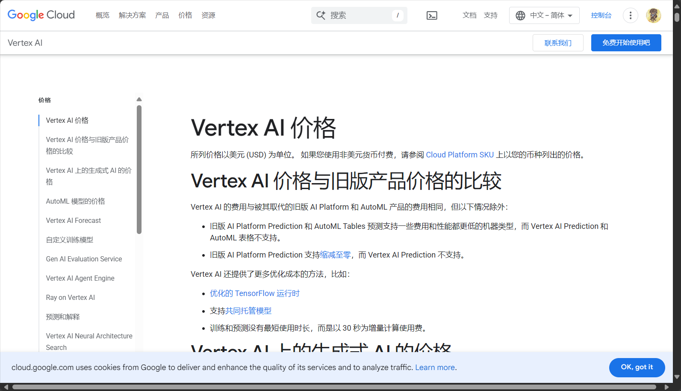
Task: Select Vertex AI 上的生成式 AI 的价格 sidebar item
Action: pos(88,176)
